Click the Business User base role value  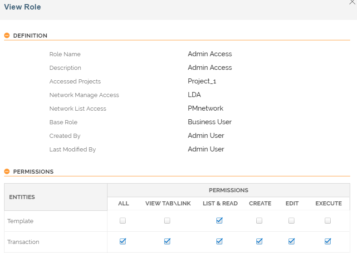[x=210, y=122]
